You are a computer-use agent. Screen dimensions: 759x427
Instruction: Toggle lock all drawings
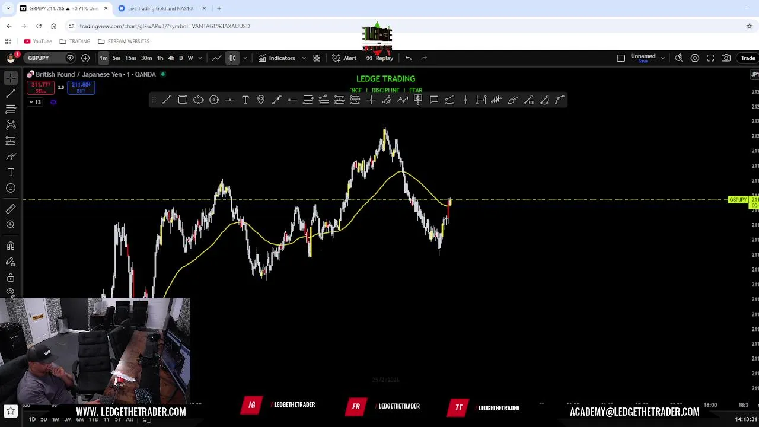(11, 278)
